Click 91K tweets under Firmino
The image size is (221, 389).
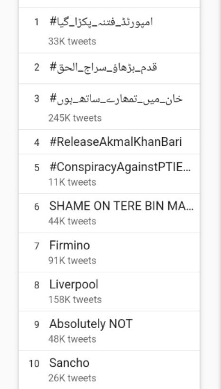[x=72, y=260]
